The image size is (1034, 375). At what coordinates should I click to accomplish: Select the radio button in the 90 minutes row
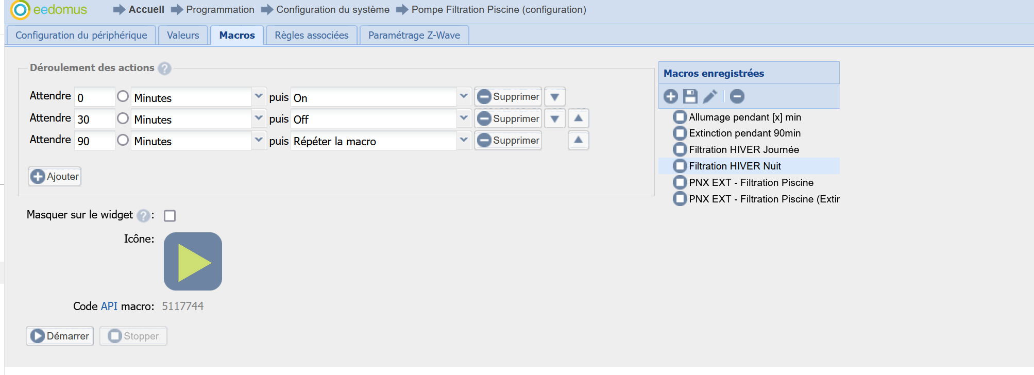123,140
